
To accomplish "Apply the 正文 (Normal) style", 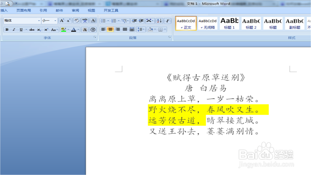I will [x=186, y=24].
